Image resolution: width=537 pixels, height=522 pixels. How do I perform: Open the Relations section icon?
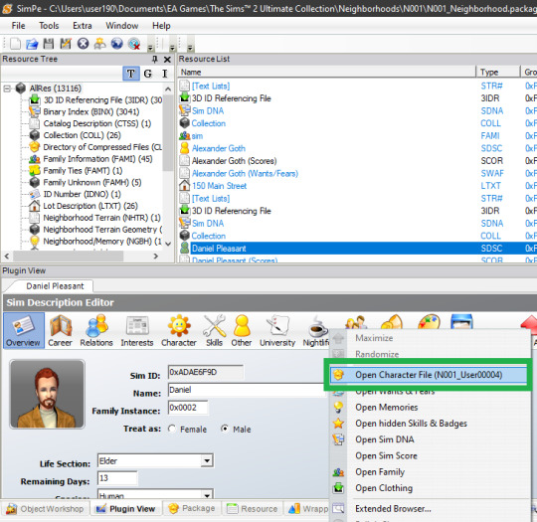point(96,330)
